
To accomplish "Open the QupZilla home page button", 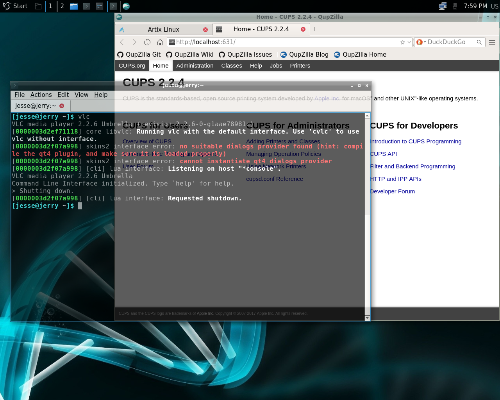I will point(160,42).
